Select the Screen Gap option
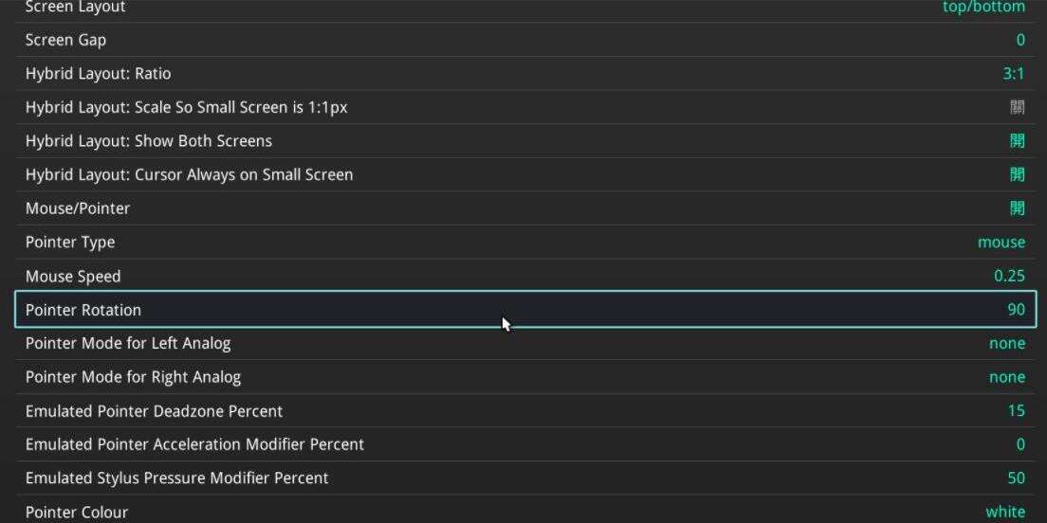This screenshot has width=1047, height=523. tap(65, 40)
